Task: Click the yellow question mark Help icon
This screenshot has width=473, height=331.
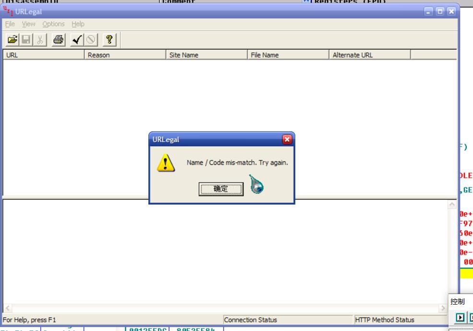Action: pyautogui.click(x=109, y=40)
